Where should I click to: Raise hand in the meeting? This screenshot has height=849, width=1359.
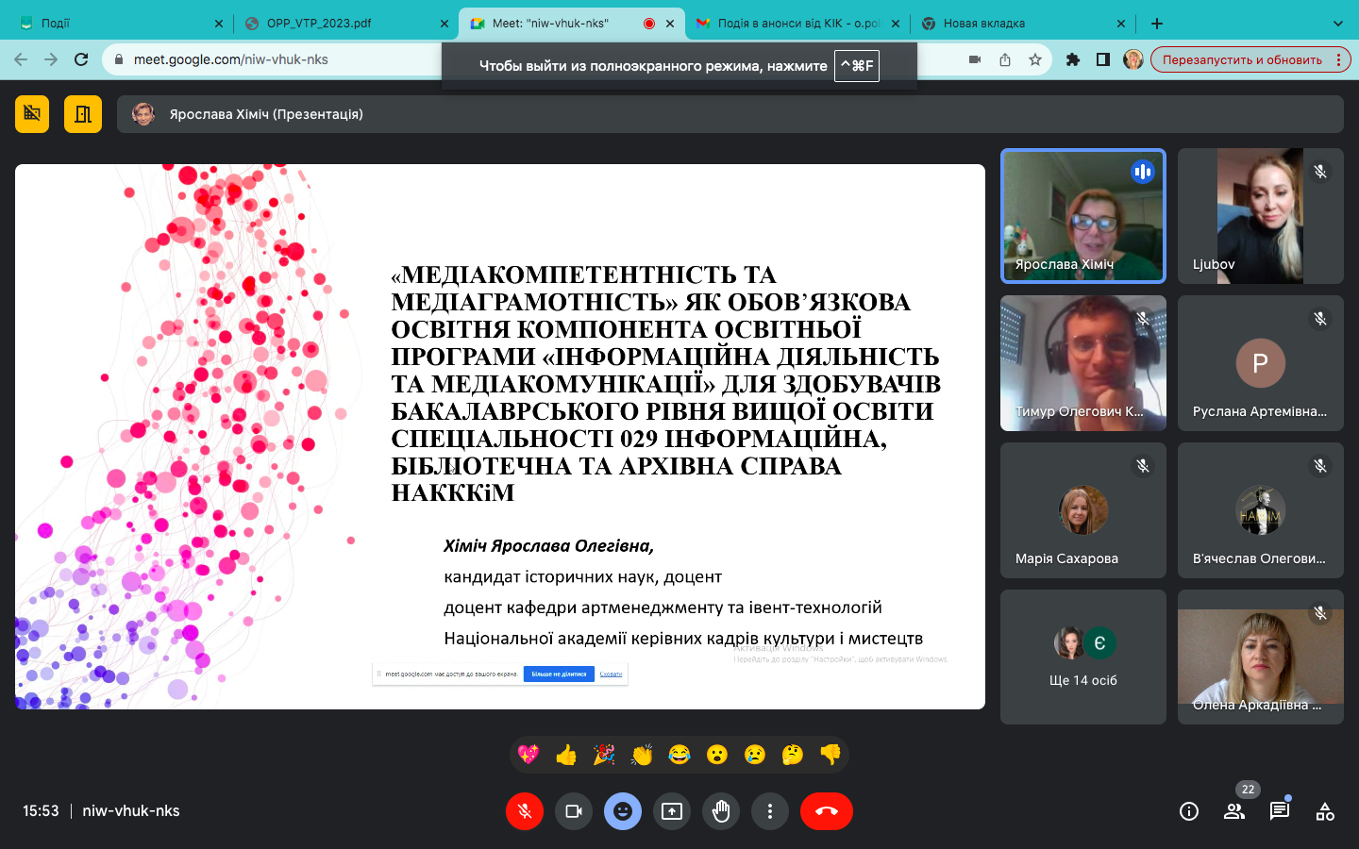tap(721, 811)
